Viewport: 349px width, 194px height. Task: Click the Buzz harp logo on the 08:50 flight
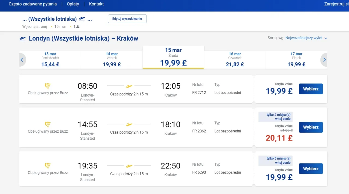pyautogui.click(x=47, y=86)
